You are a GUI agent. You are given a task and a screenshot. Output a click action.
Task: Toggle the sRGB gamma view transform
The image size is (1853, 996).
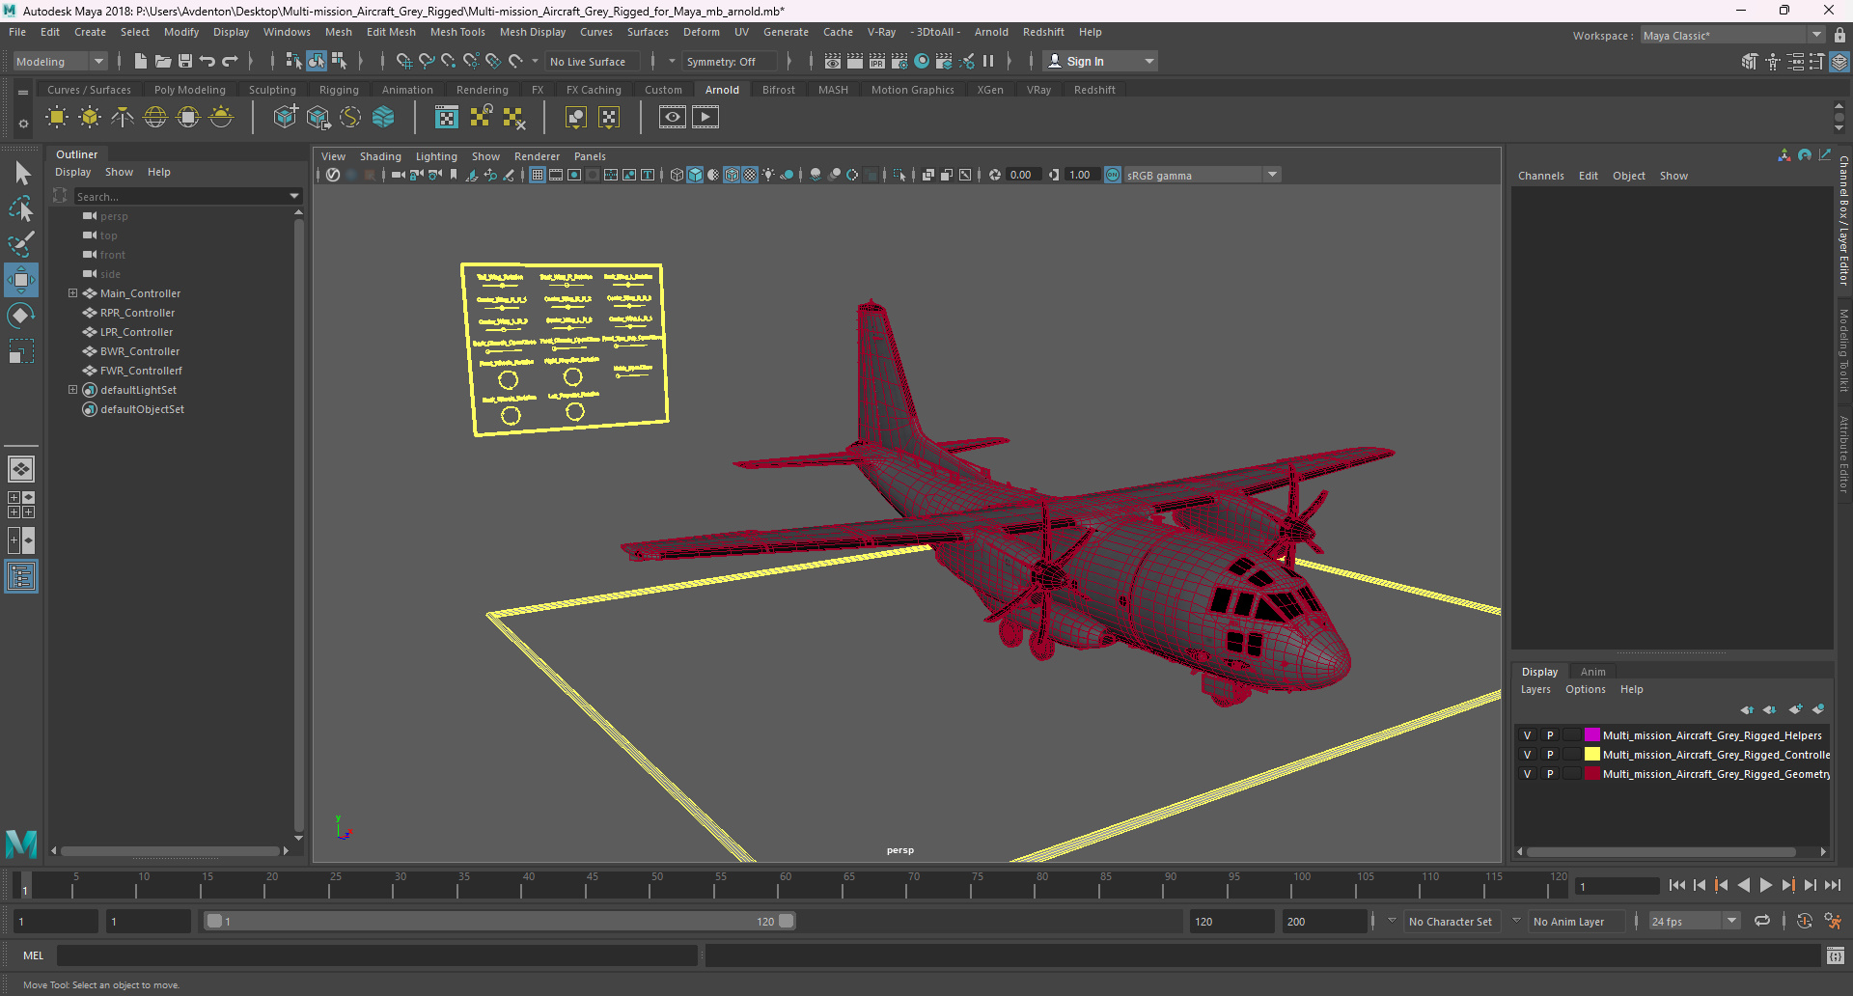1113,175
